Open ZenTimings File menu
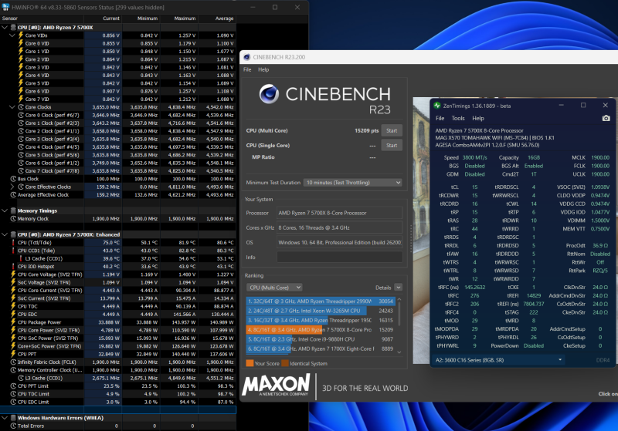 click(x=440, y=118)
